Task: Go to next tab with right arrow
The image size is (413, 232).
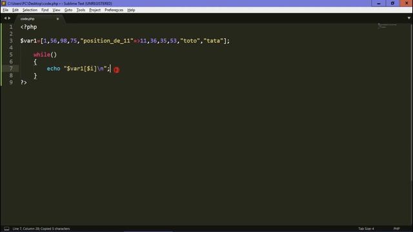Action: click(x=9, y=18)
